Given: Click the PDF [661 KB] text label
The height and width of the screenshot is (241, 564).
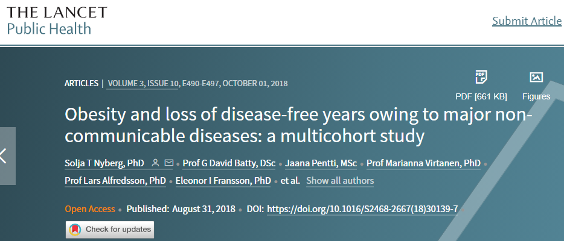Looking at the screenshot, I should pos(481,96).
